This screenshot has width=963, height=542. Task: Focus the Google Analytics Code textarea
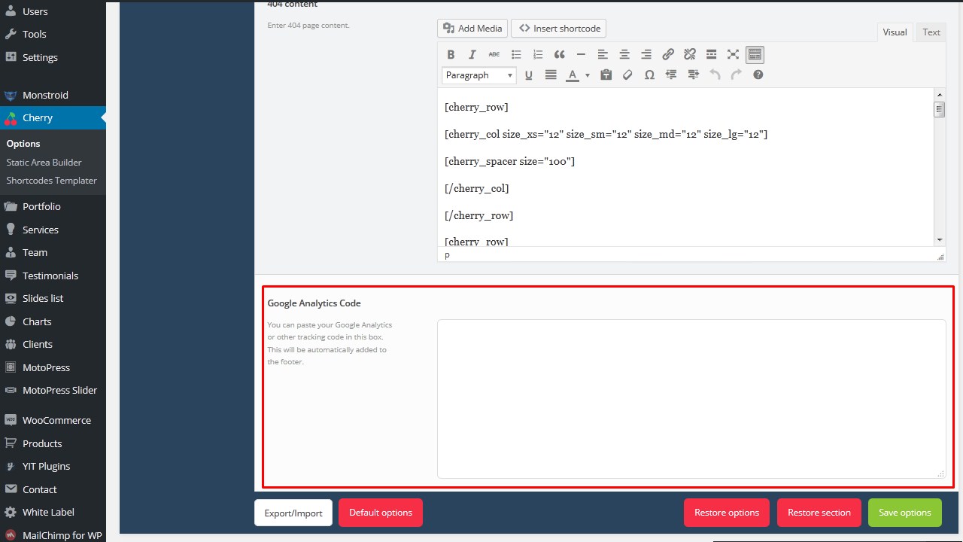click(691, 399)
